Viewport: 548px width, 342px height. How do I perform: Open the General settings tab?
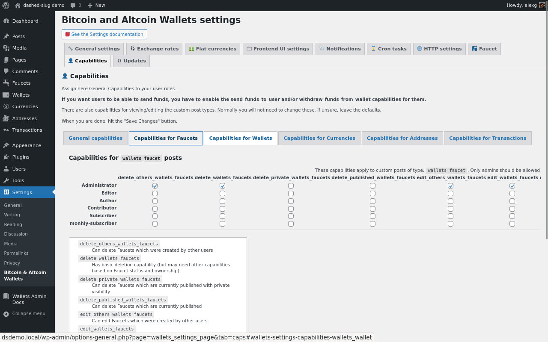point(94,49)
